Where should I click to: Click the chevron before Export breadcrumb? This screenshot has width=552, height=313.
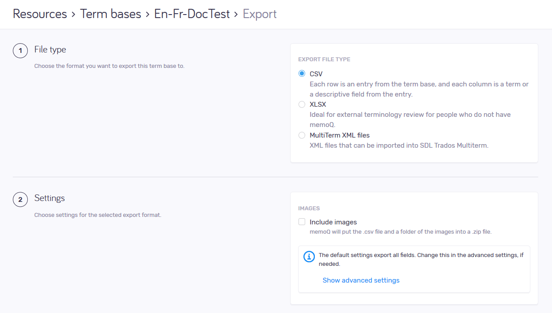pos(236,15)
